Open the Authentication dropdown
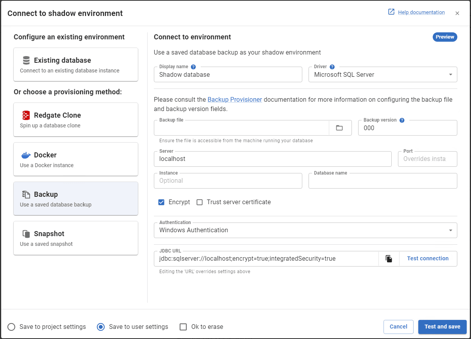Viewport: 471px width, 339px height. [x=450, y=230]
